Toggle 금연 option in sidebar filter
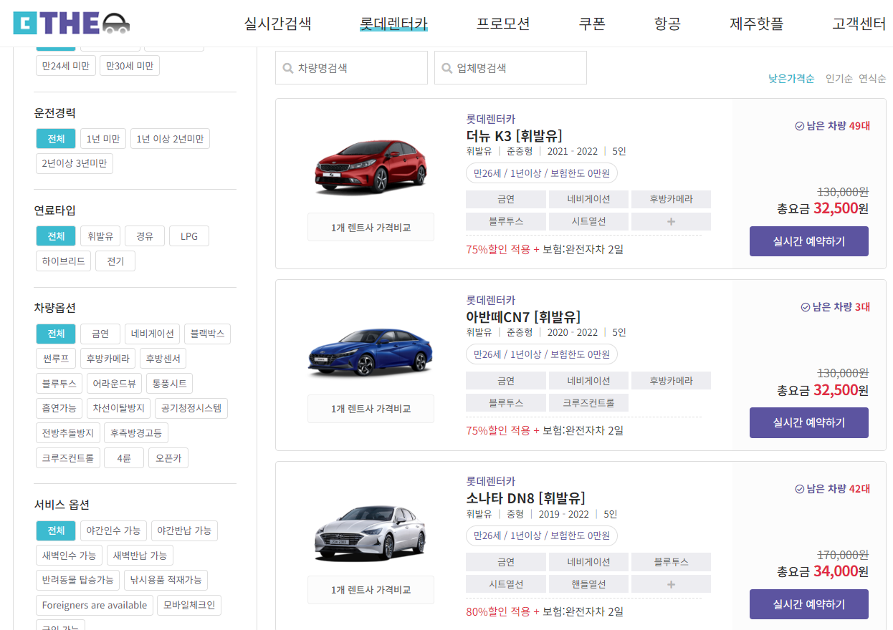The height and width of the screenshot is (630, 893). 100,334
